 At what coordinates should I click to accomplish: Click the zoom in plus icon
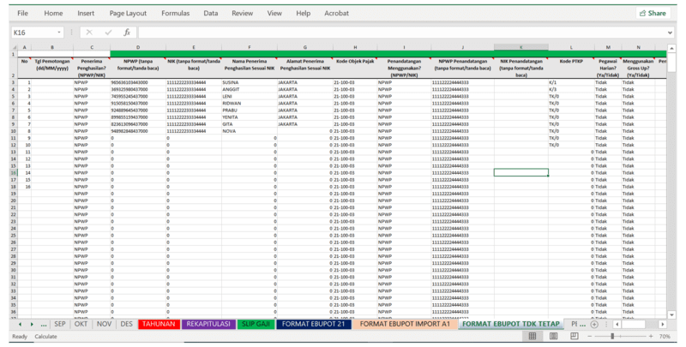[651, 336]
